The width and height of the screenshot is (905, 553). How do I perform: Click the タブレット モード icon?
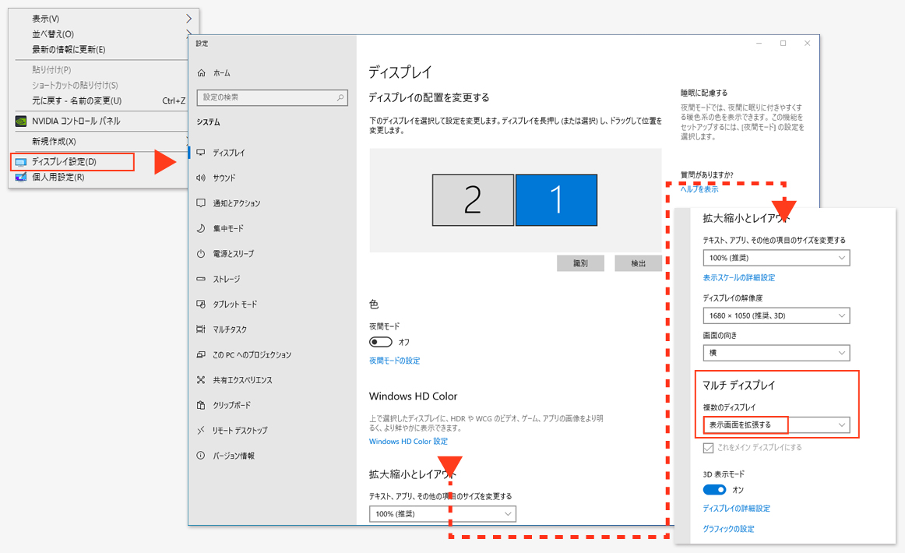tap(201, 305)
